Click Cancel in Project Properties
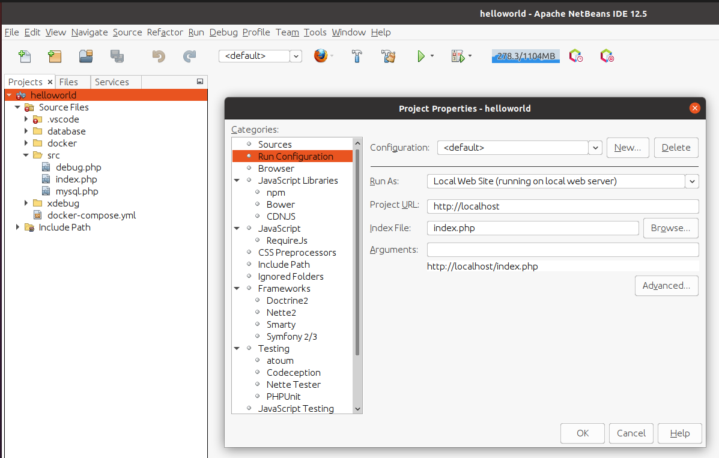 coord(631,433)
